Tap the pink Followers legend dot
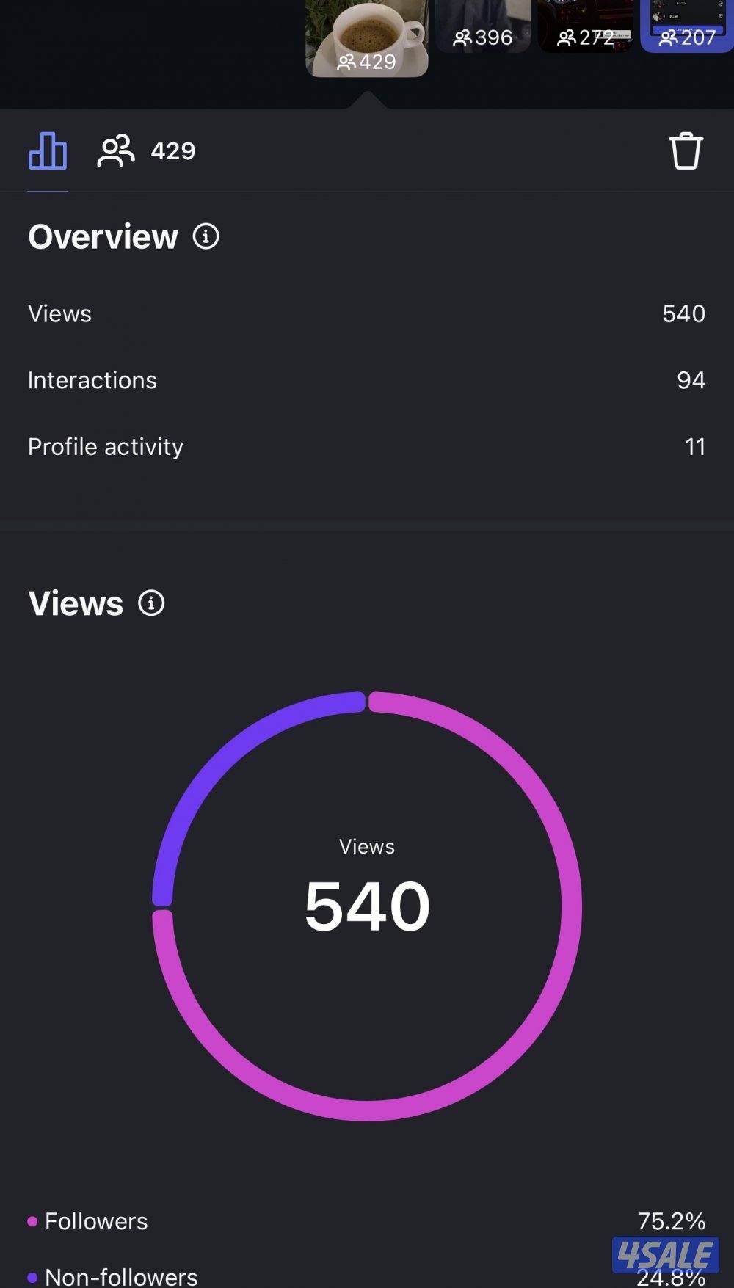 click(x=32, y=1221)
